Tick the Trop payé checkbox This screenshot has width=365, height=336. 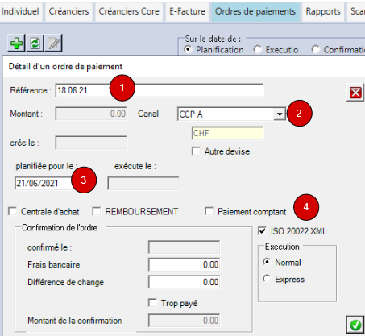pyautogui.click(x=152, y=303)
